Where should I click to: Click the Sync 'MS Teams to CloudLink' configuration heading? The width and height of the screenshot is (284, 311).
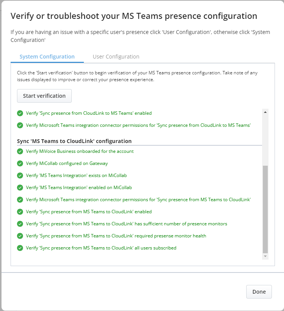[74, 141]
